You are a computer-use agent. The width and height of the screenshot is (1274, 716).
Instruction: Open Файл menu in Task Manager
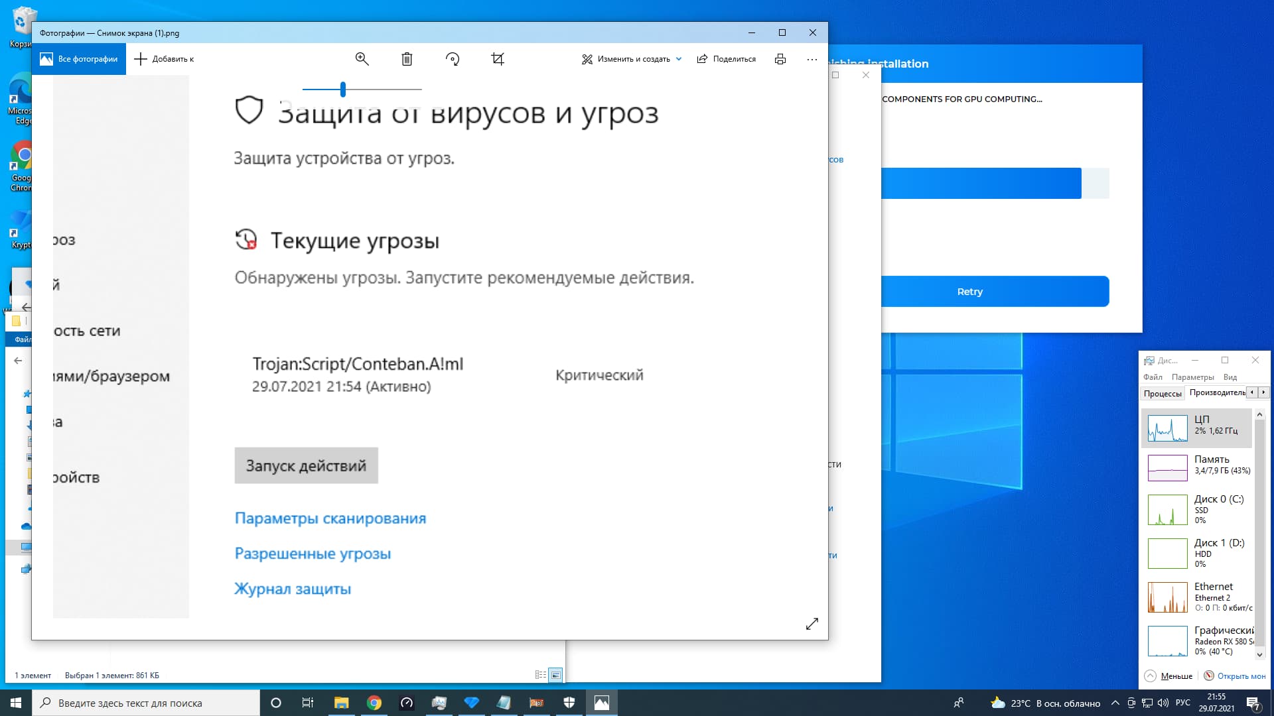coord(1153,377)
